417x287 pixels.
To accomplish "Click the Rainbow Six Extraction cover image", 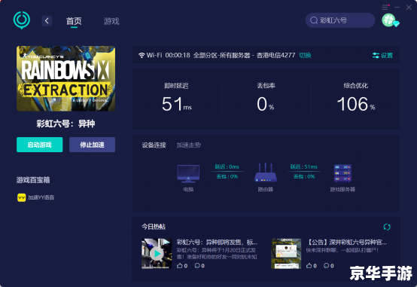I will 66,78.
